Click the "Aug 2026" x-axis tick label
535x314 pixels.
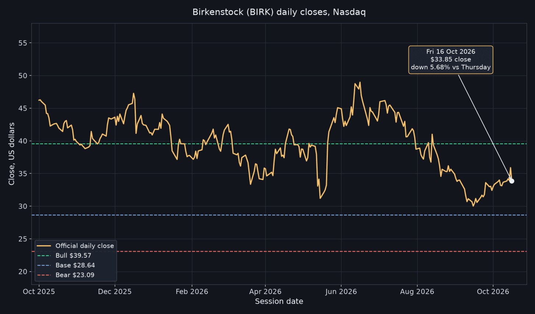click(x=417, y=292)
